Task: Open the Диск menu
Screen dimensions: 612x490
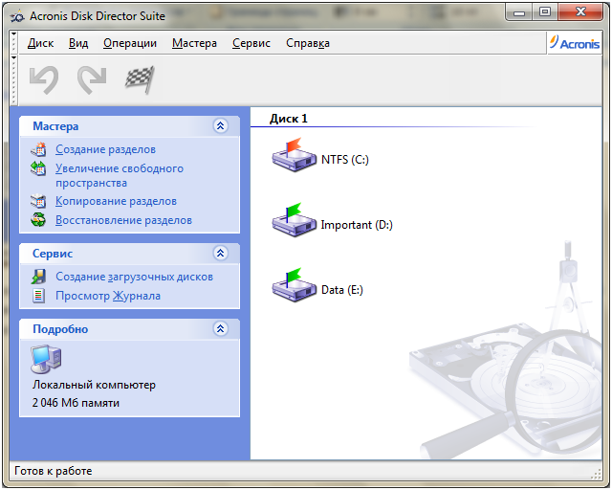Action: [x=40, y=43]
